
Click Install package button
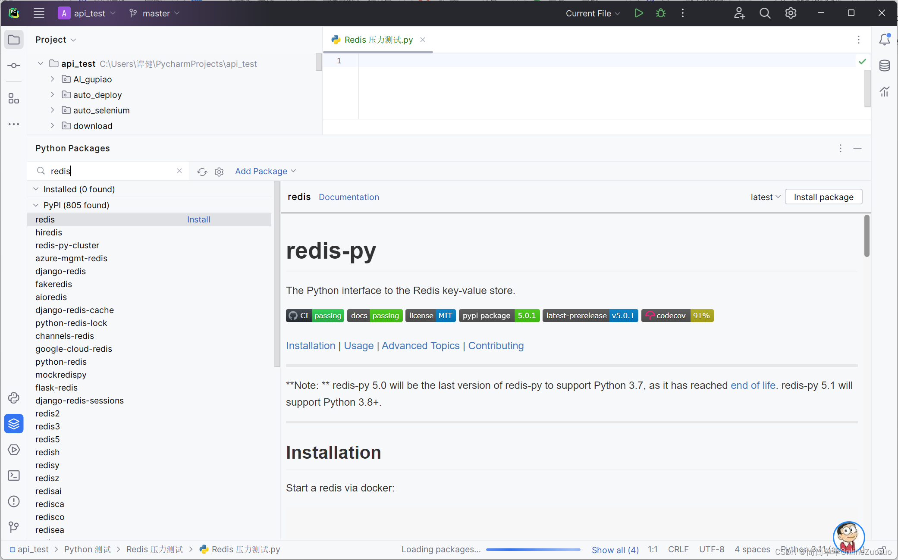coord(824,197)
